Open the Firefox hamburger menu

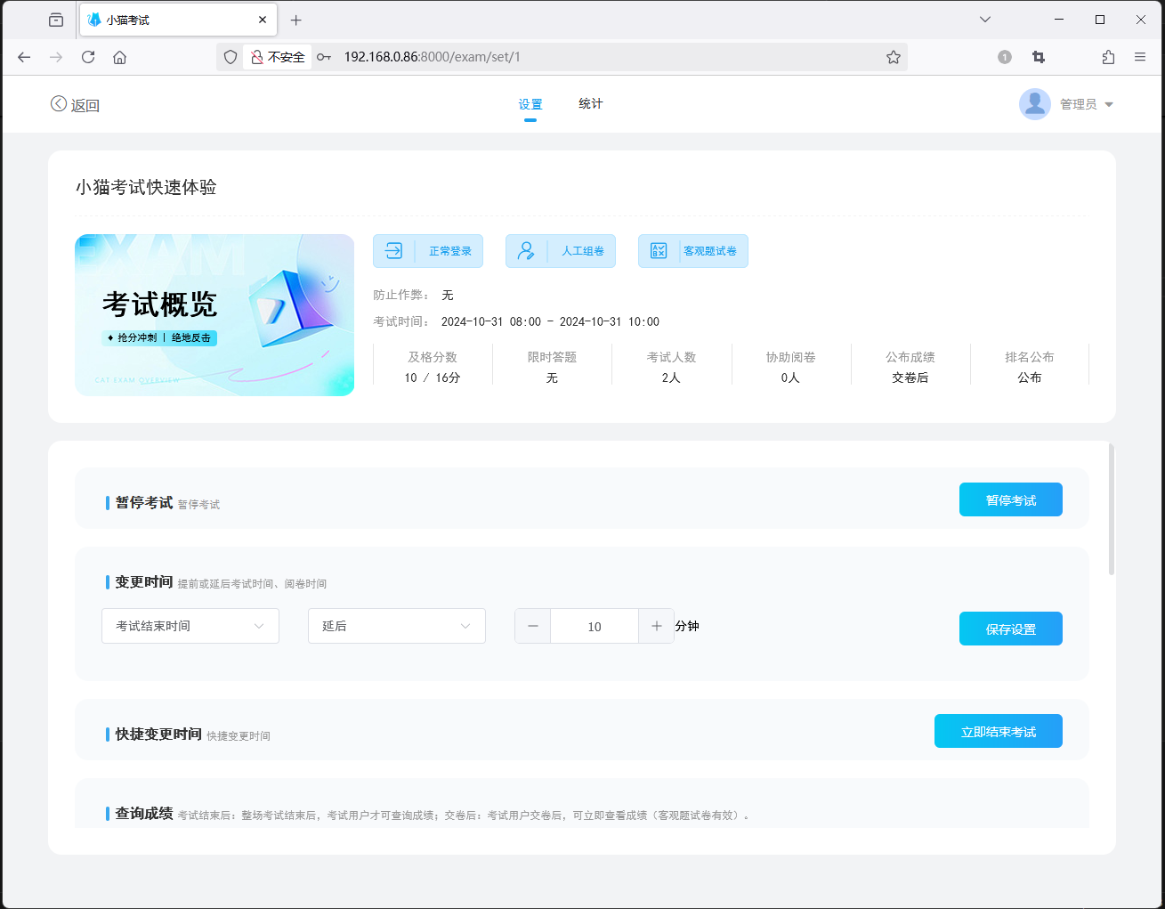(x=1140, y=57)
